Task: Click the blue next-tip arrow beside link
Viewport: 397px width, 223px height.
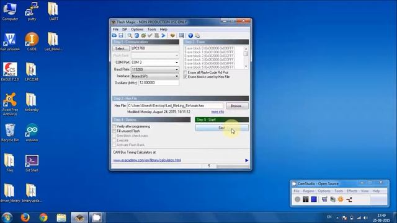Action: point(247,160)
